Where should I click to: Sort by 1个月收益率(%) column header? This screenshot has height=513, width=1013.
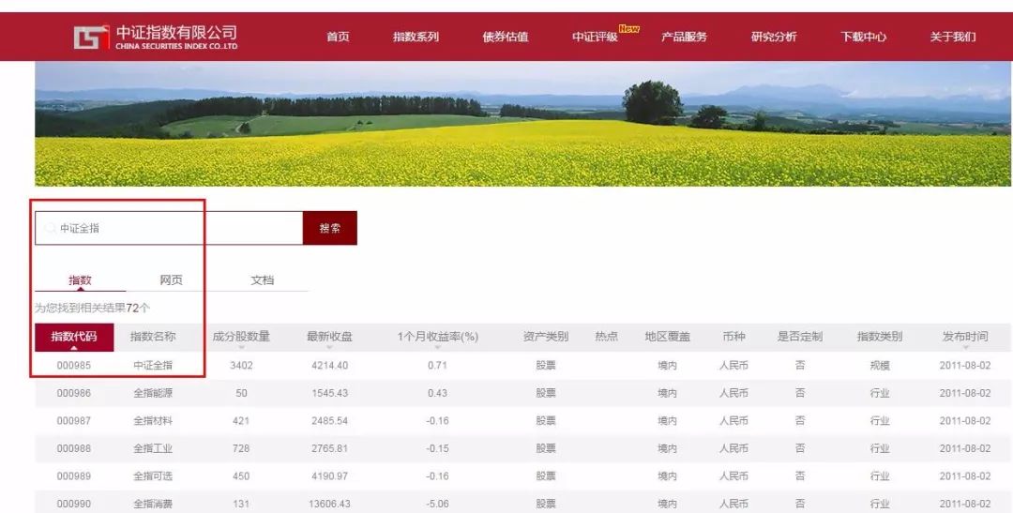pyautogui.click(x=437, y=337)
